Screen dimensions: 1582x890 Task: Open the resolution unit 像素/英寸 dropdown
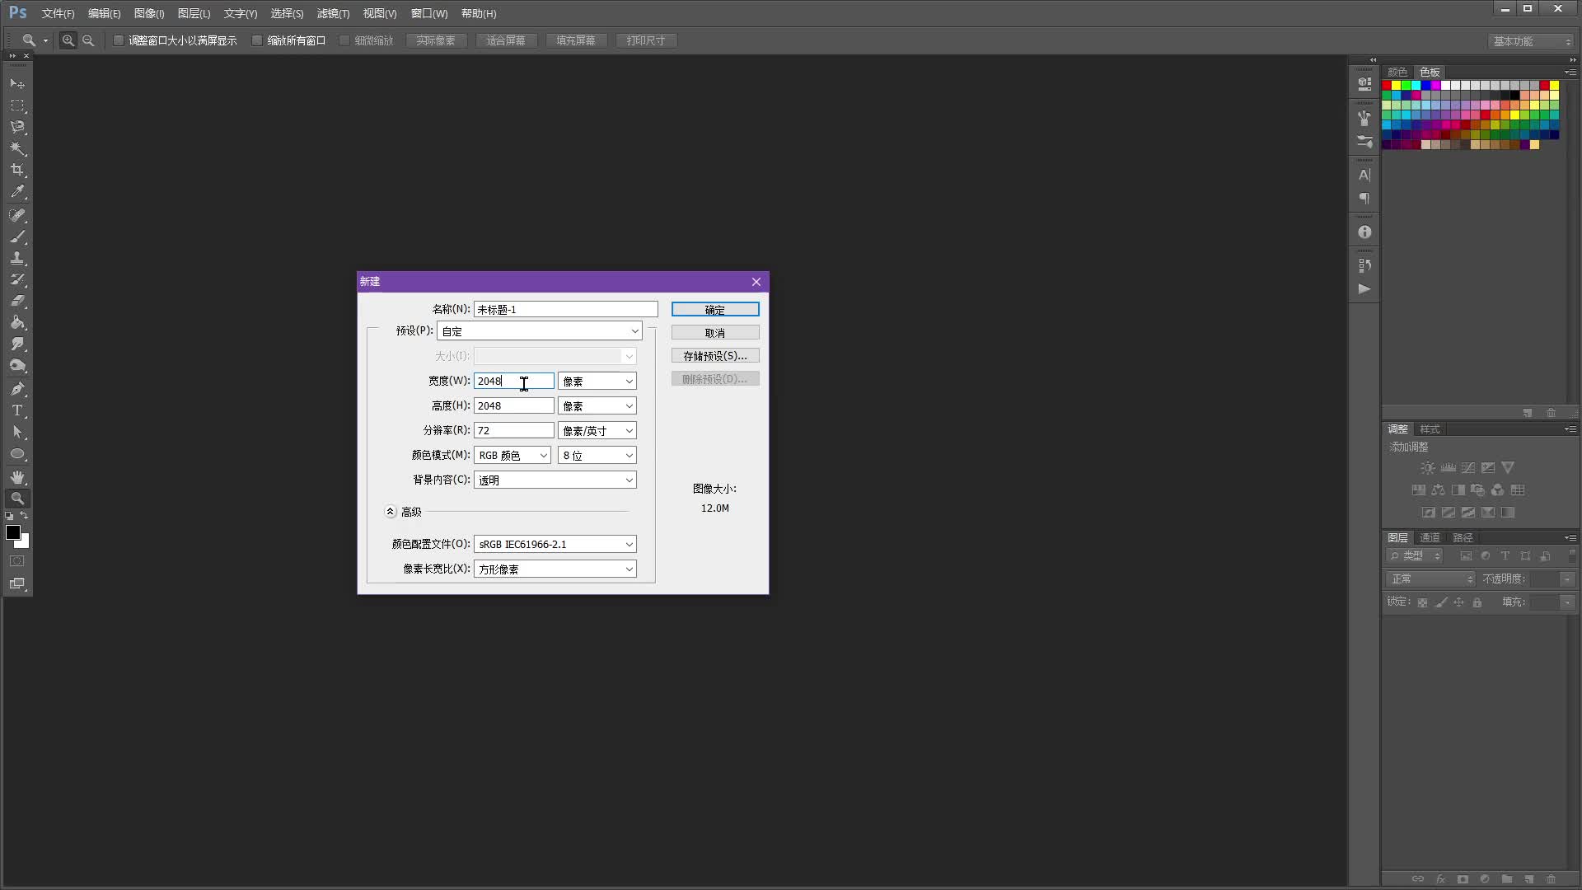[x=597, y=430]
